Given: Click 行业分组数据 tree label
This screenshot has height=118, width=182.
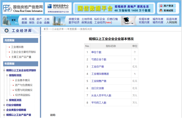Looking at the screenshot, I should click(x=13, y=105).
